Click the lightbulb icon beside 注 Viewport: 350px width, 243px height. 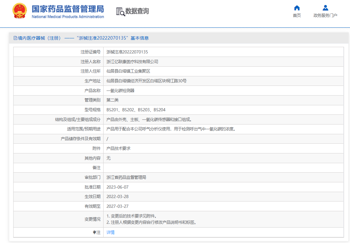coord(94,233)
